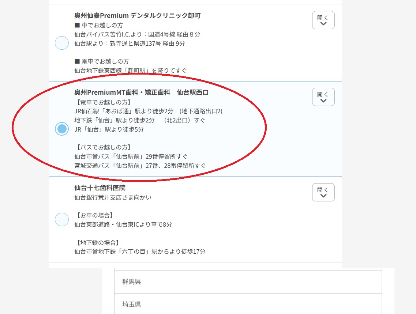Click the line 仙台銀行荒井支店さま向かい
The image size is (416, 314).
point(113,197)
